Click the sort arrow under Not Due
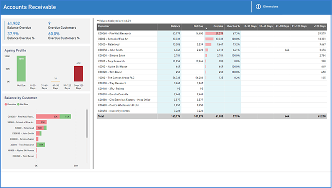332x188 pixels. coord(206,29)
